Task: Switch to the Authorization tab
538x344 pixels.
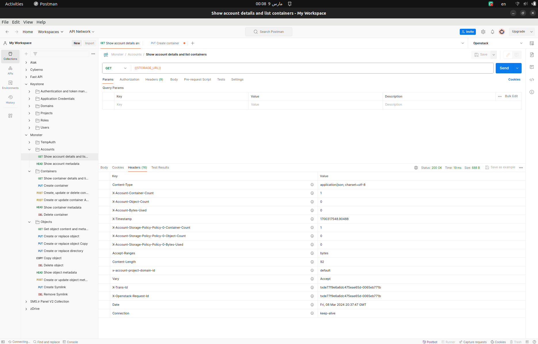Action: click(x=129, y=80)
